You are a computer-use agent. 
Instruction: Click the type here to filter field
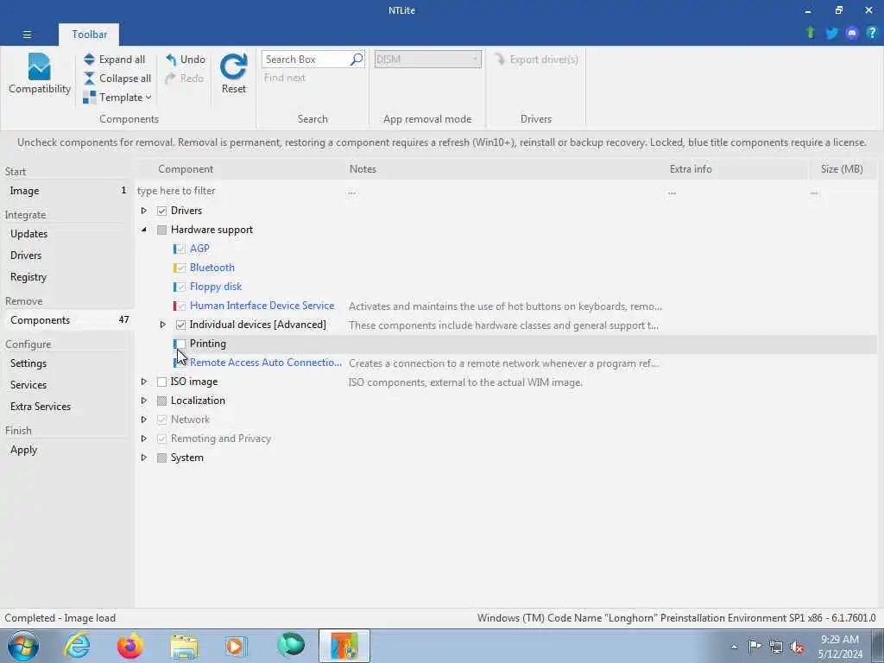point(241,191)
